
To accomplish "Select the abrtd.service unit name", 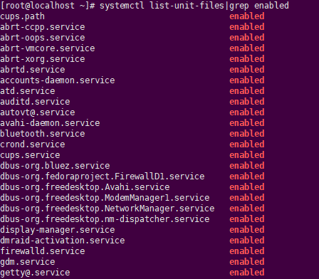I will [33, 70].
